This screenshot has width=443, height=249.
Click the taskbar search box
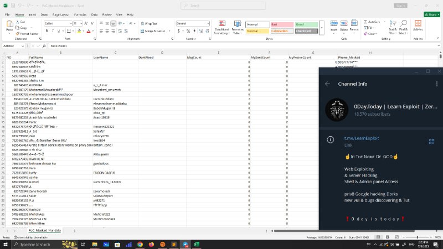45,245
